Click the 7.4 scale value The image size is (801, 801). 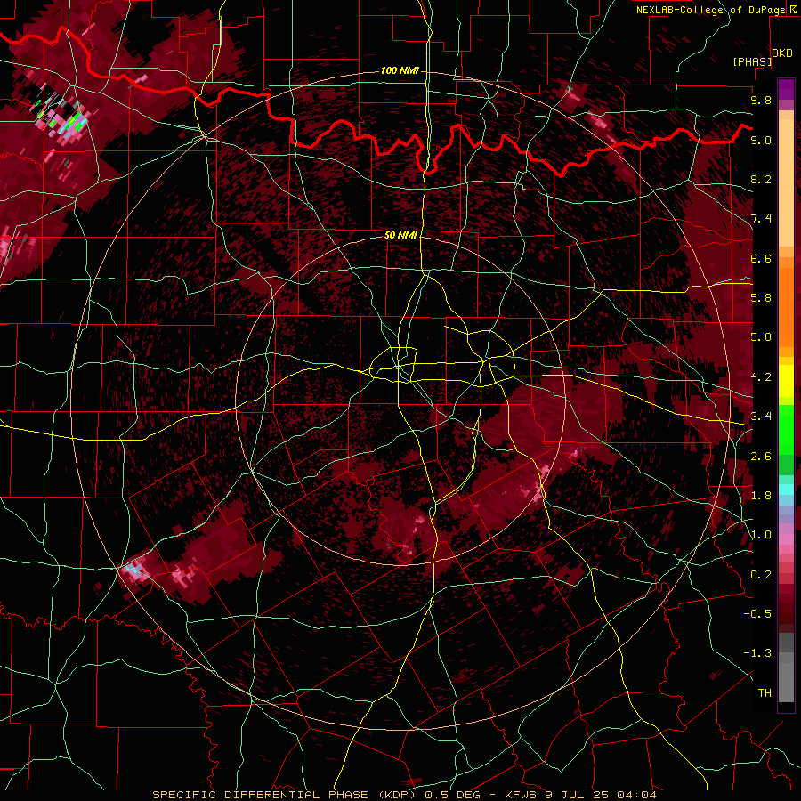click(761, 219)
